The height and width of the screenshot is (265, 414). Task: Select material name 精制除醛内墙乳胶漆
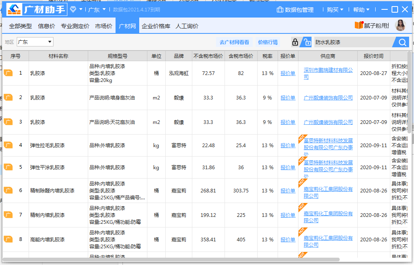click(52, 191)
